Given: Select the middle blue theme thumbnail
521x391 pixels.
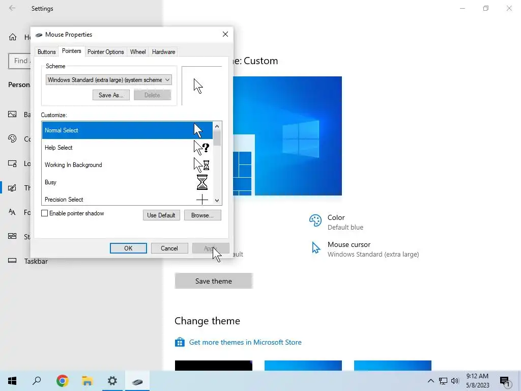Looking at the screenshot, I should point(303,366).
